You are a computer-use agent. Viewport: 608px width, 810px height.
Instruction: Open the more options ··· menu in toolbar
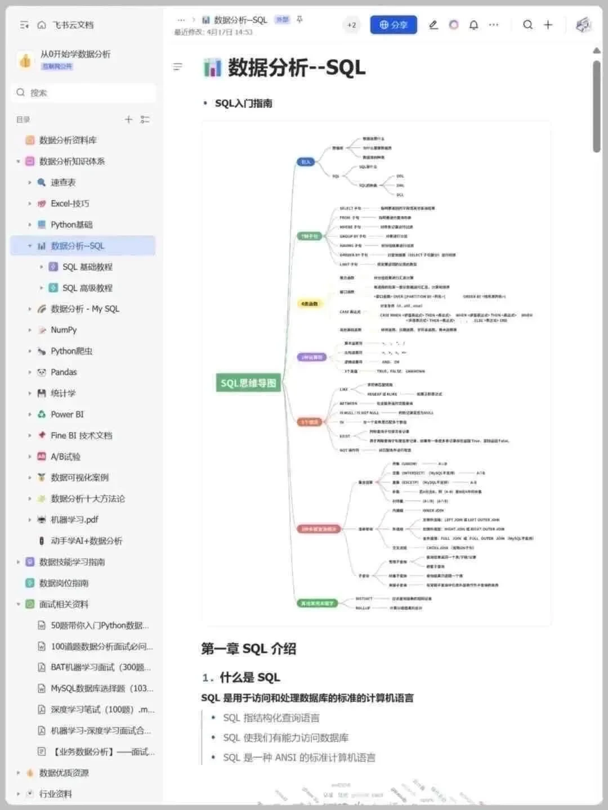[x=494, y=25]
